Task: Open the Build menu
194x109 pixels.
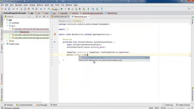Action: click(47, 5)
